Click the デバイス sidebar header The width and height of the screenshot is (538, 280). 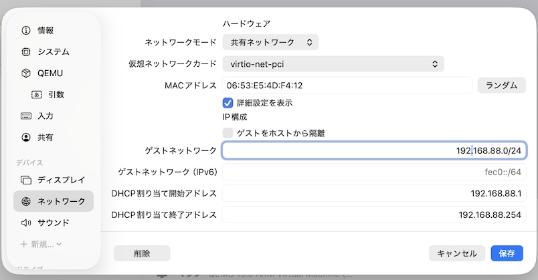tap(29, 163)
